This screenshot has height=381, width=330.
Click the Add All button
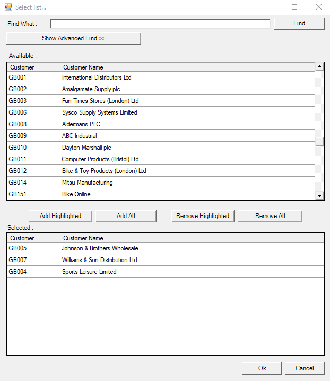click(x=126, y=216)
